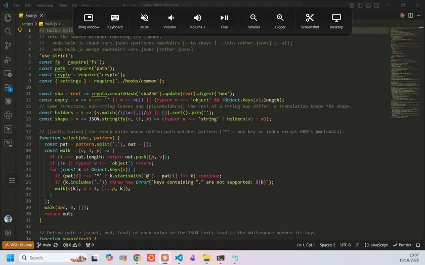Open the additional views grid icon
Image resolution: width=425 pixels, height=265 pixels.
(x=12, y=180)
